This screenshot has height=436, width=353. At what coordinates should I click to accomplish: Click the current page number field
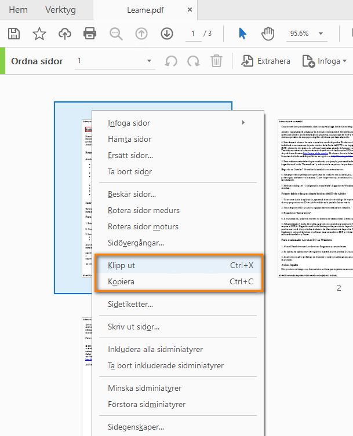193,34
